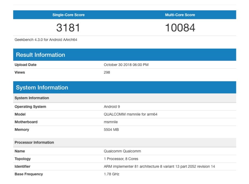Select the 1.78 GHz frequency value

pyautogui.click(x=111, y=174)
